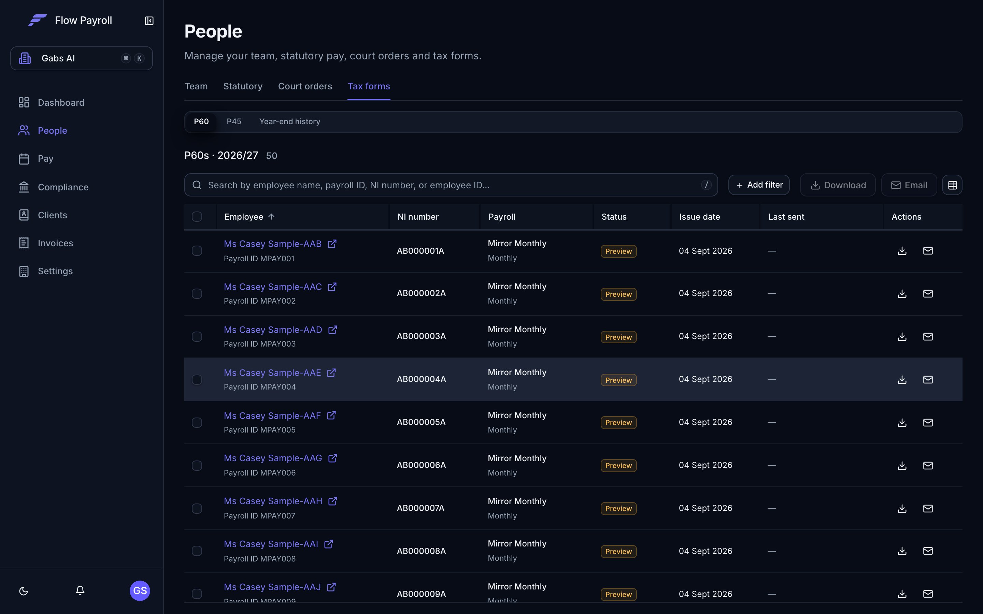This screenshot has width=983, height=614.
Task: Download P60 for Ms Casey Sample-AAC
Action: [x=902, y=294]
